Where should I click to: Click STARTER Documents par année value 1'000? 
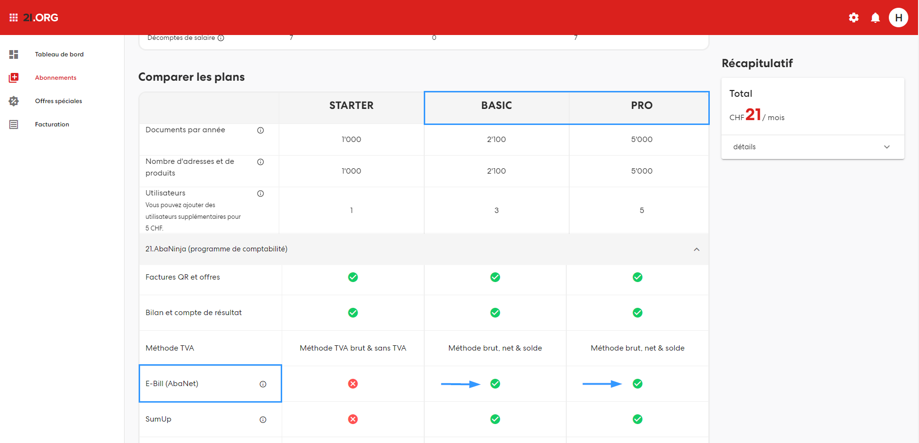[351, 140]
